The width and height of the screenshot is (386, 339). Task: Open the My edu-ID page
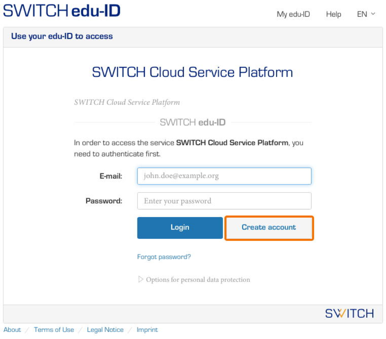[x=293, y=14]
